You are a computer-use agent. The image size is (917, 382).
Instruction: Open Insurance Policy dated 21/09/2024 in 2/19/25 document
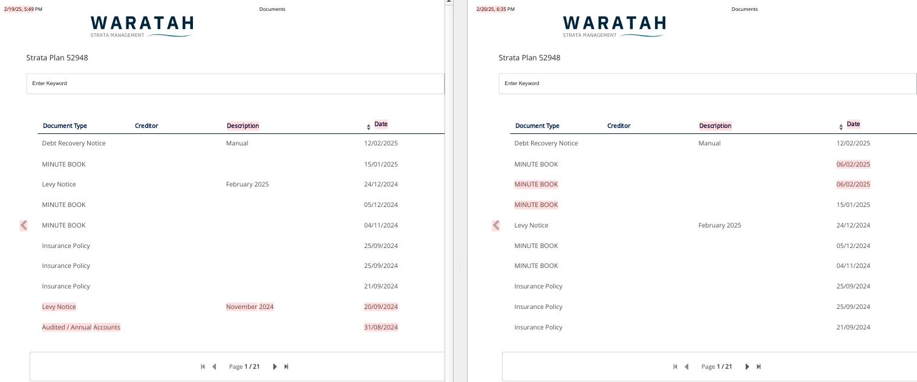(x=66, y=286)
